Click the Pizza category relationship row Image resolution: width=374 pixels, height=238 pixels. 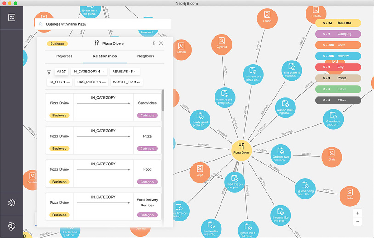point(103,140)
